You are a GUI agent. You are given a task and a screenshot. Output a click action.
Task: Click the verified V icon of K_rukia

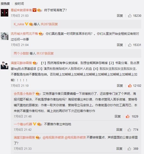[x=26, y=24]
